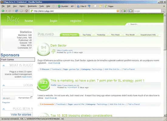
Task: Open the login navigation link
Action: pyautogui.click(x=53, y=21)
